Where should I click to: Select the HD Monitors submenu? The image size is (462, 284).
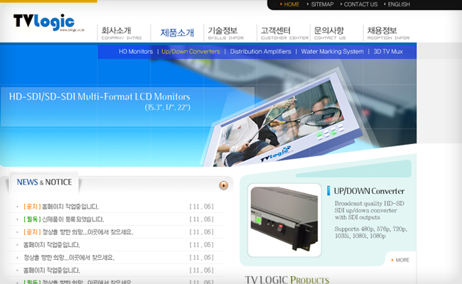[x=136, y=52]
